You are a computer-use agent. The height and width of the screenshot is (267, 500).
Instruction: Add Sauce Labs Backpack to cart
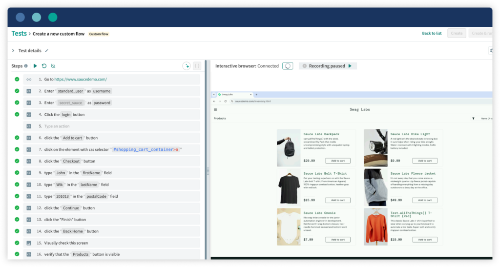338,161
